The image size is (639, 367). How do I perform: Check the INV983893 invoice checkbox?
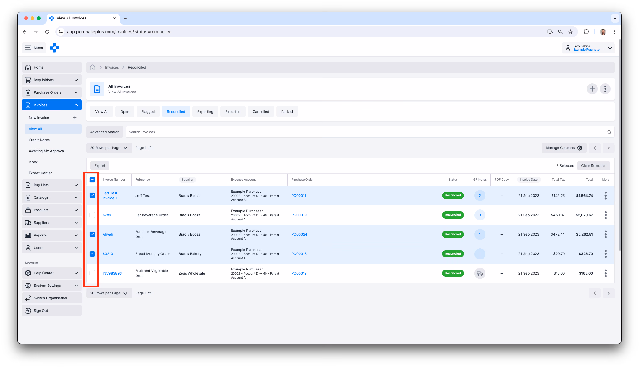pos(92,273)
